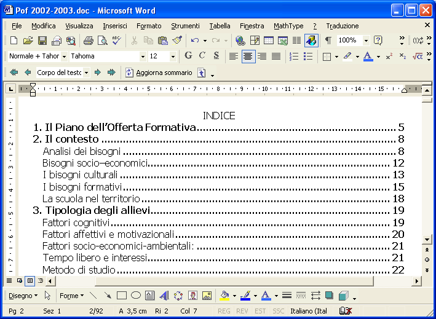Toggle bold formatting (G)

point(188,56)
